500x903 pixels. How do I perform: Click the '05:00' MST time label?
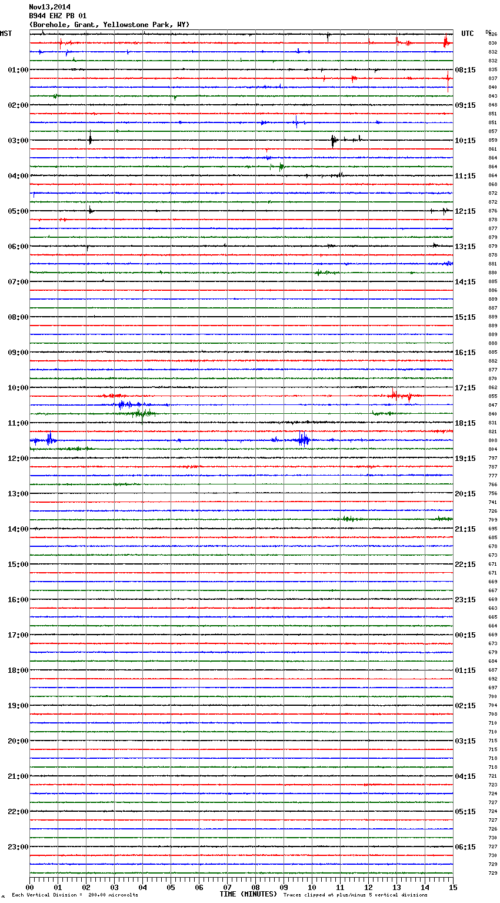pos(18,211)
